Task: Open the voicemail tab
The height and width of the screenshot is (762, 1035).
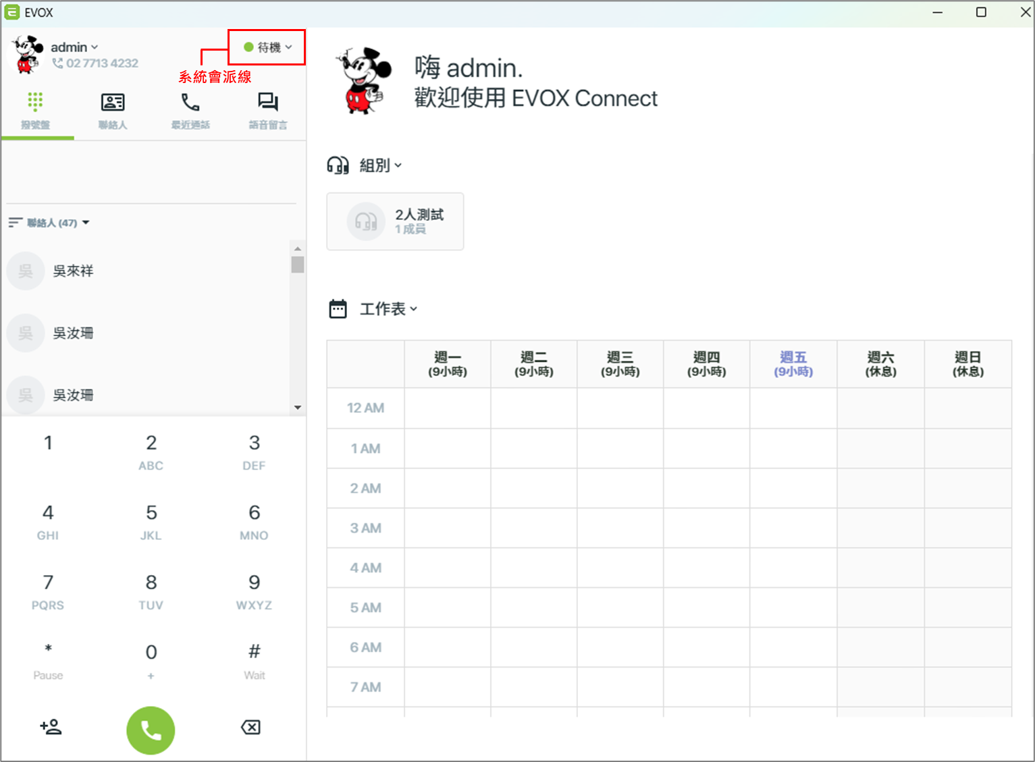Action: (x=268, y=111)
